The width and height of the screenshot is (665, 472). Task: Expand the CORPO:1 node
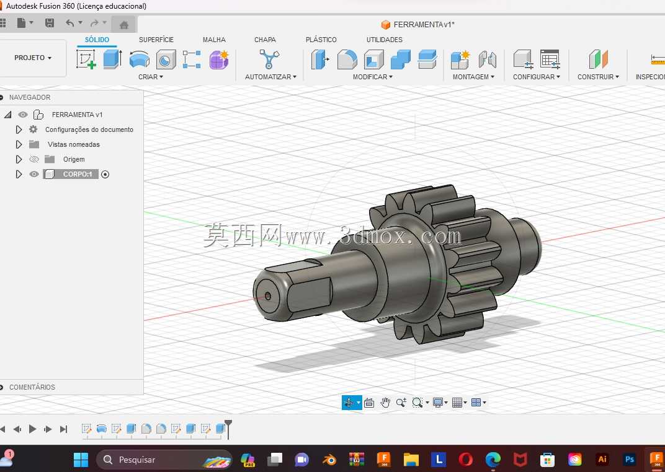click(19, 174)
